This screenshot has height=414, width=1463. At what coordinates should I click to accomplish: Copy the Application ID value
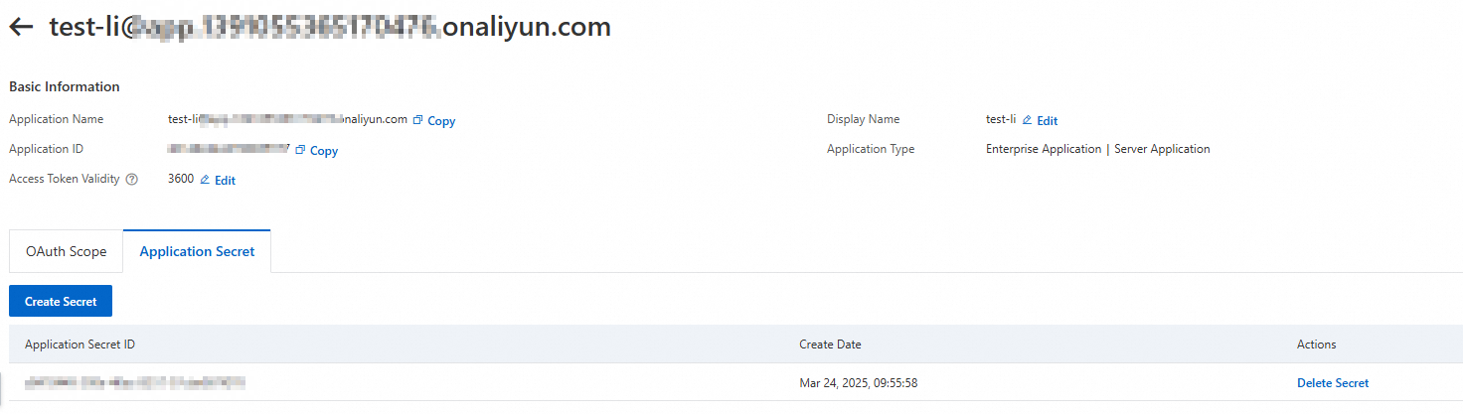click(324, 151)
